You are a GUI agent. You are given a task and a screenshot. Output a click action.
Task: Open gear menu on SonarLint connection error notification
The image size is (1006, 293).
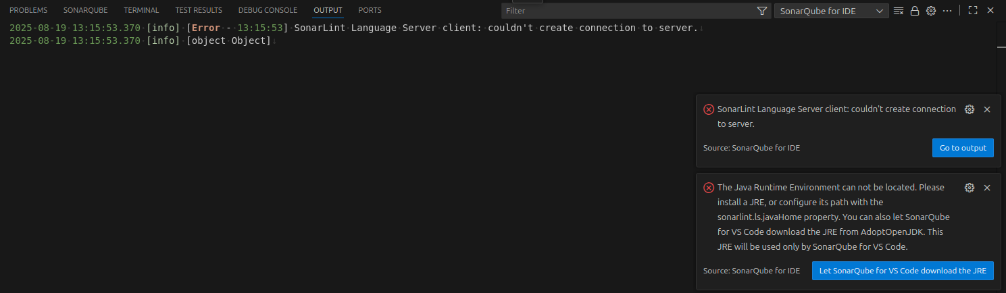(x=970, y=109)
